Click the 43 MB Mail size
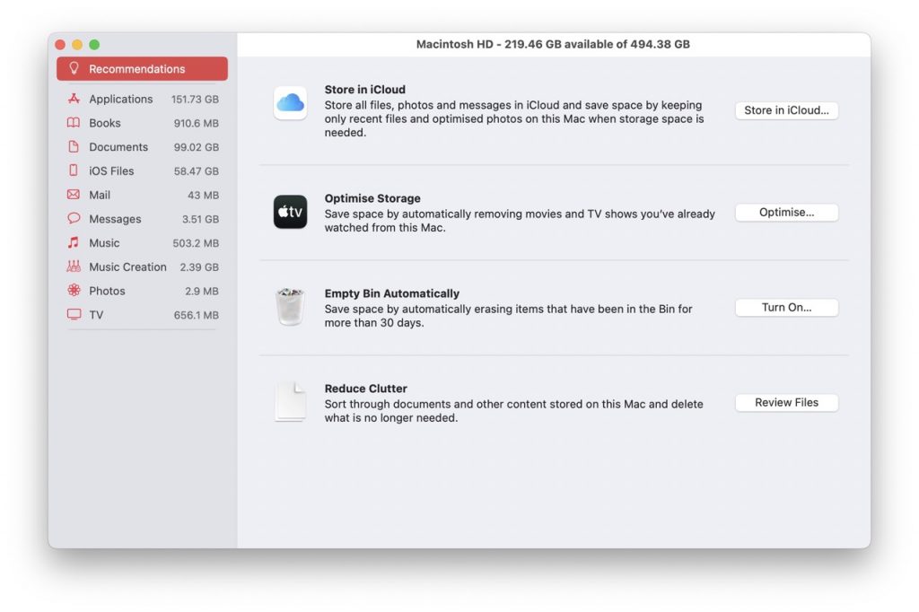Image resolution: width=919 pixels, height=612 pixels. [204, 196]
